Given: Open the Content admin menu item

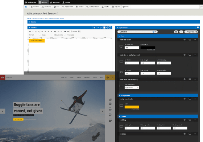Looking at the screenshot, I should tap(35, 7).
